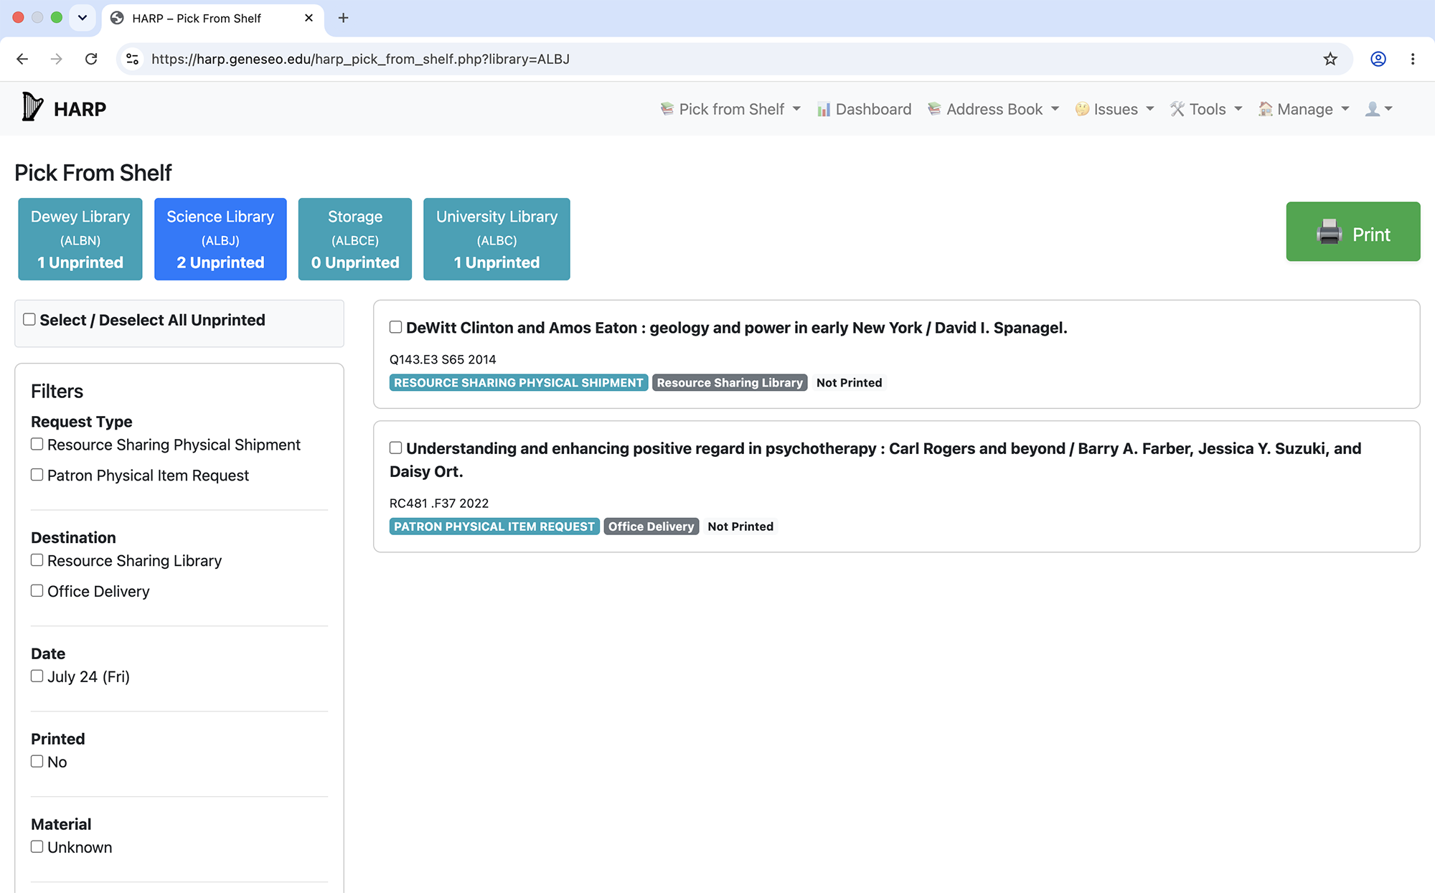
Task: Switch to University Library (ALBC) tab
Action: click(x=497, y=239)
